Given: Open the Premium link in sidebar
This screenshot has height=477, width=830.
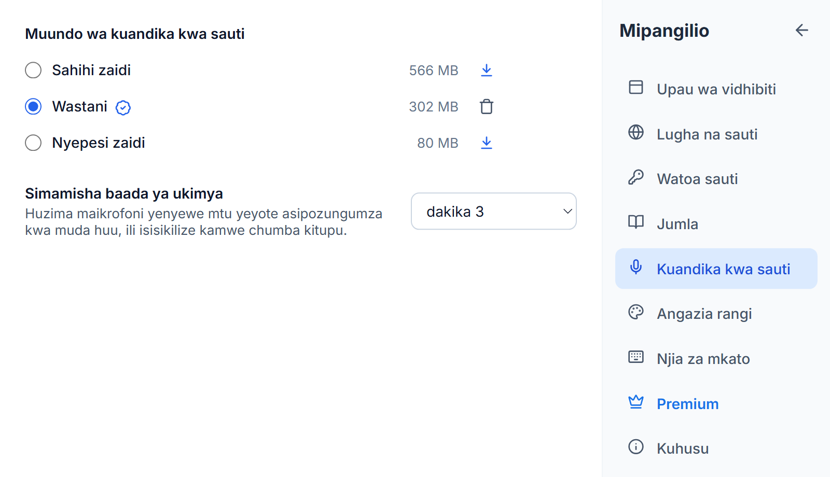Looking at the screenshot, I should coord(716,403).
